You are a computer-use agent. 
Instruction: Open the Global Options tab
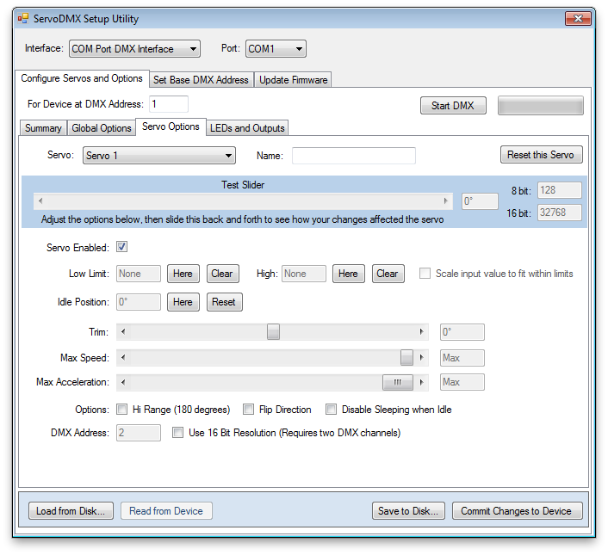pyautogui.click(x=102, y=128)
